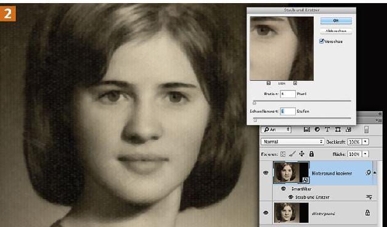Open the Fläche fill slider arrow
Viewport: 387px width, 227px height.
(x=365, y=154)
